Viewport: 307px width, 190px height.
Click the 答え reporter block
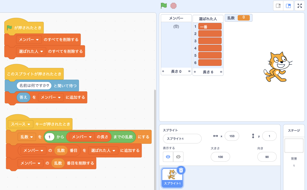[23, 97]
